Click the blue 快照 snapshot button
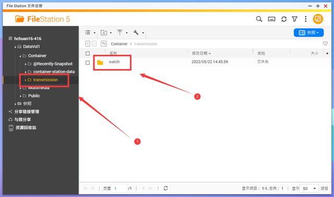This screenshot has width=334, height=197. point(308,32)
